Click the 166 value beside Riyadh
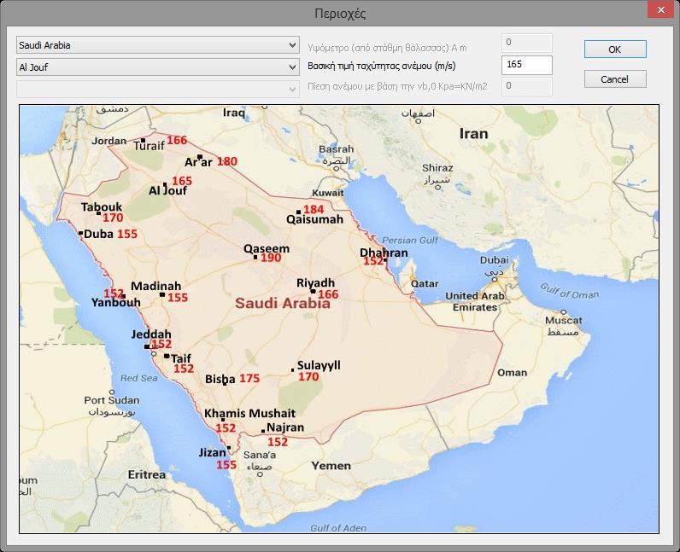 pyautogui.click(x=328, y=294)
